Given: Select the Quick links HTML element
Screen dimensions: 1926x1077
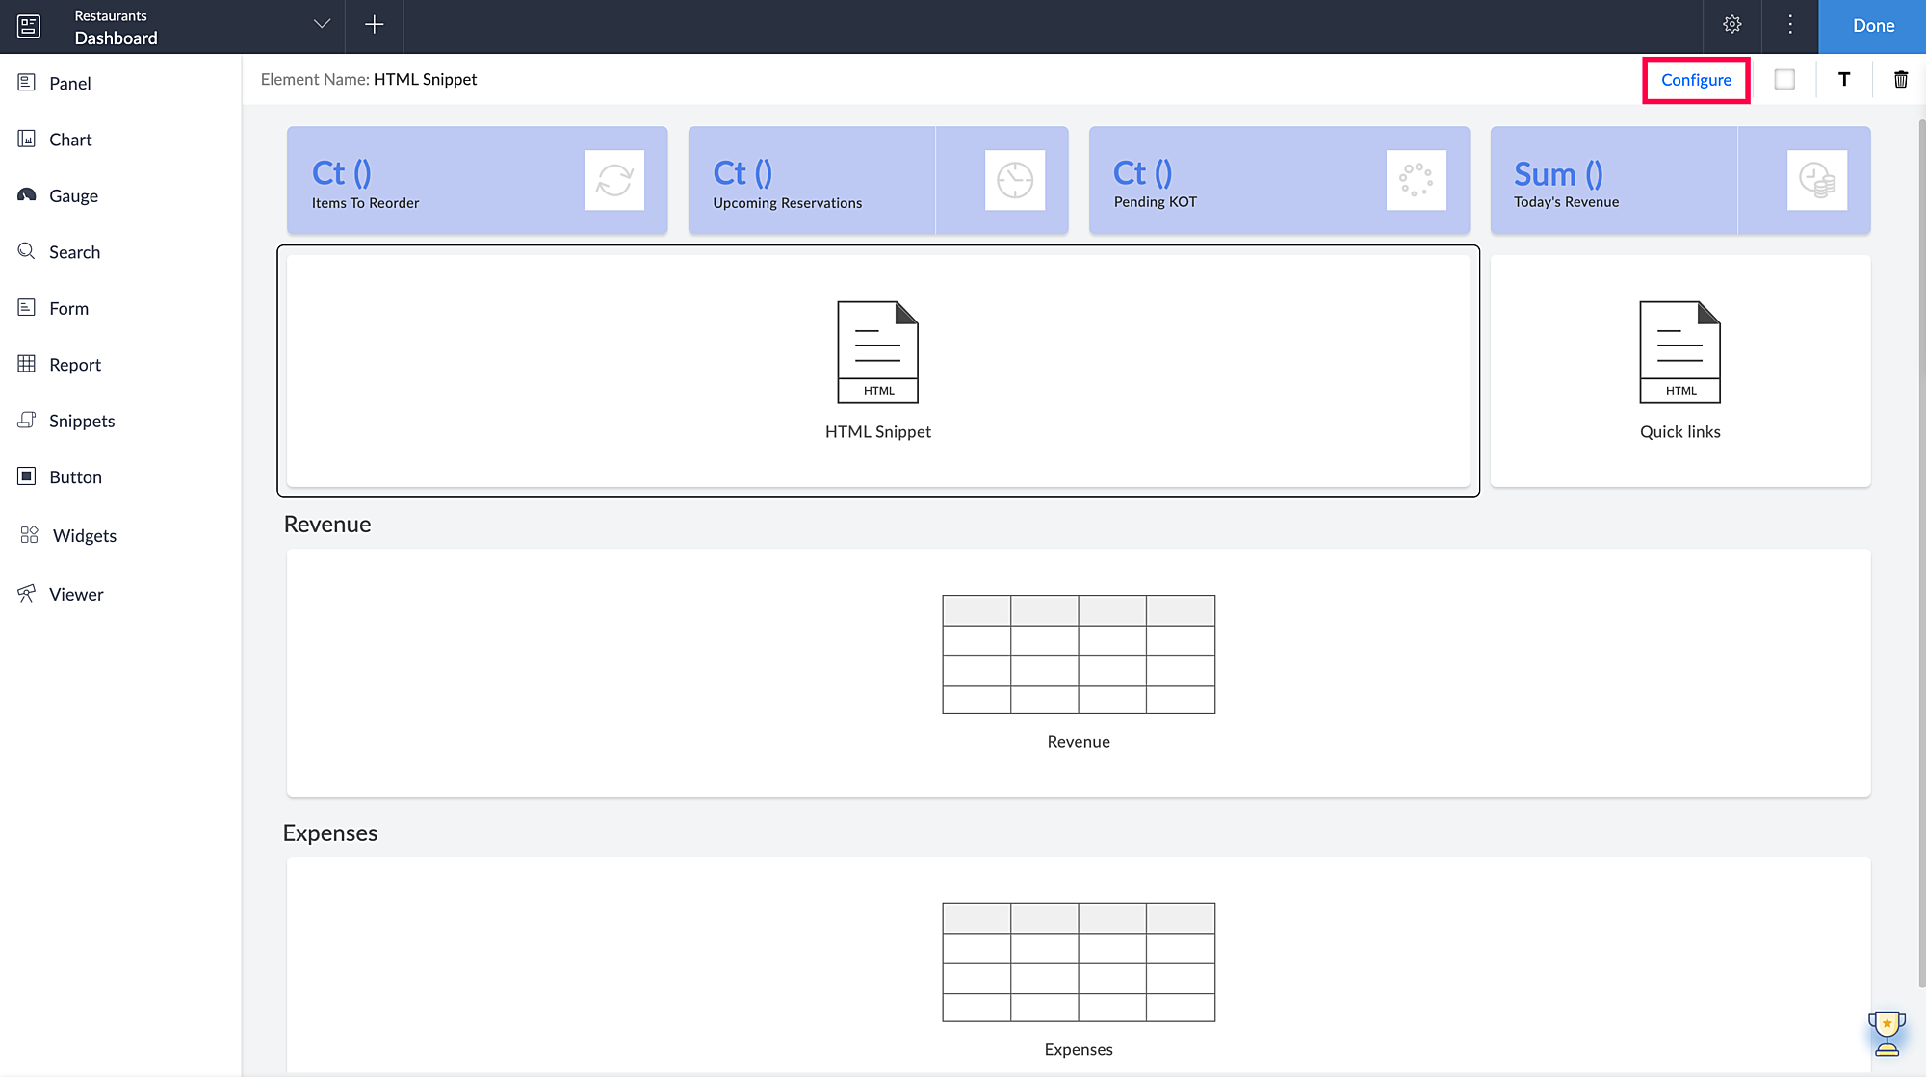Looking at the screenshot, I should (x=1679, y=371).
